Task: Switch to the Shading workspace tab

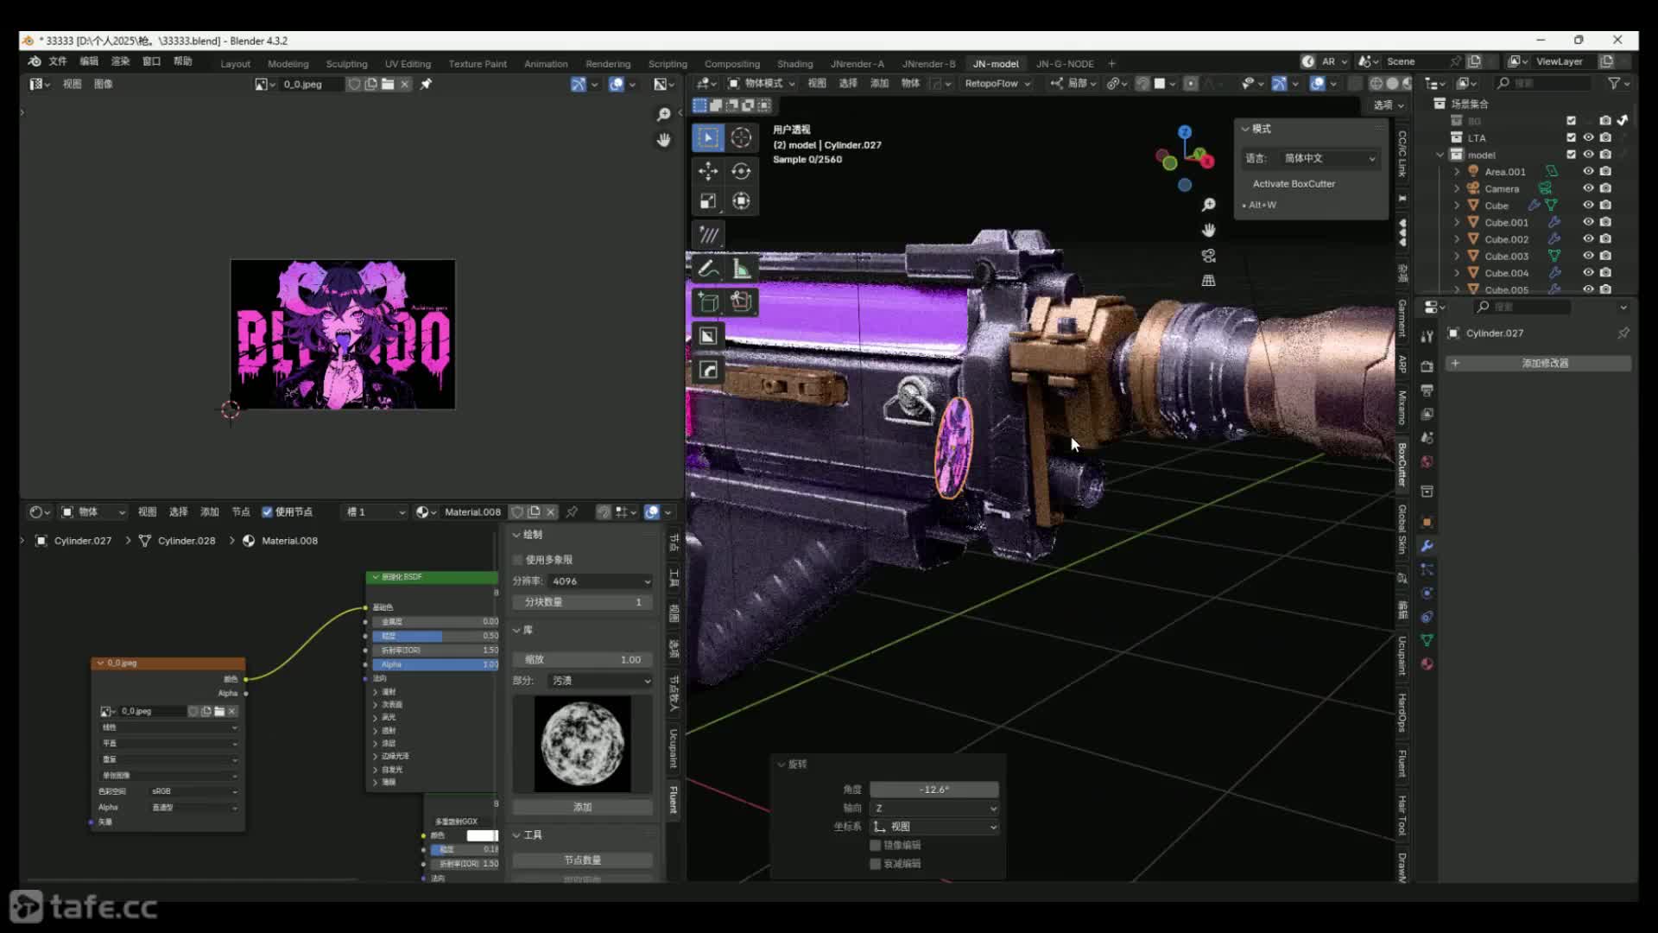Action: click(x=794, y=64)
